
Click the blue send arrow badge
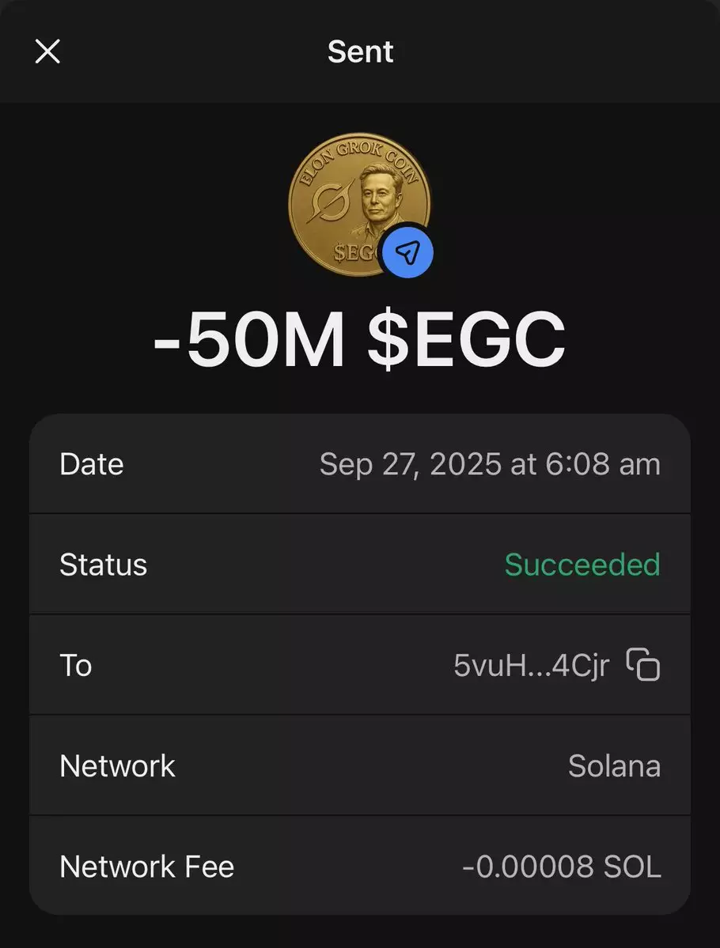tap(407, 253)
